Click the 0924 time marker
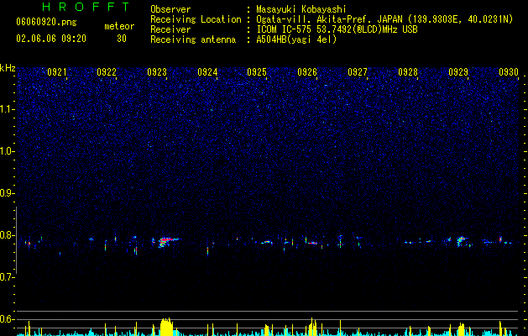Image resolution: width=528 pixels, height=336 pixels. click(x=207, y=72)
